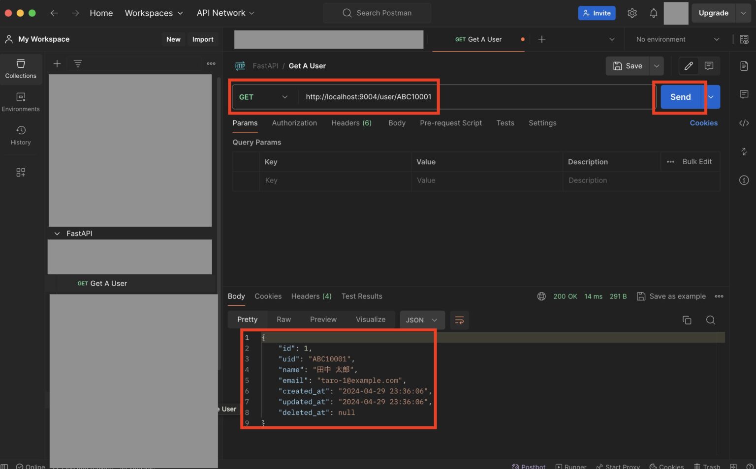Switch to the Raw response view
This screenshot has width=756, height=469.
click(283, 320)
